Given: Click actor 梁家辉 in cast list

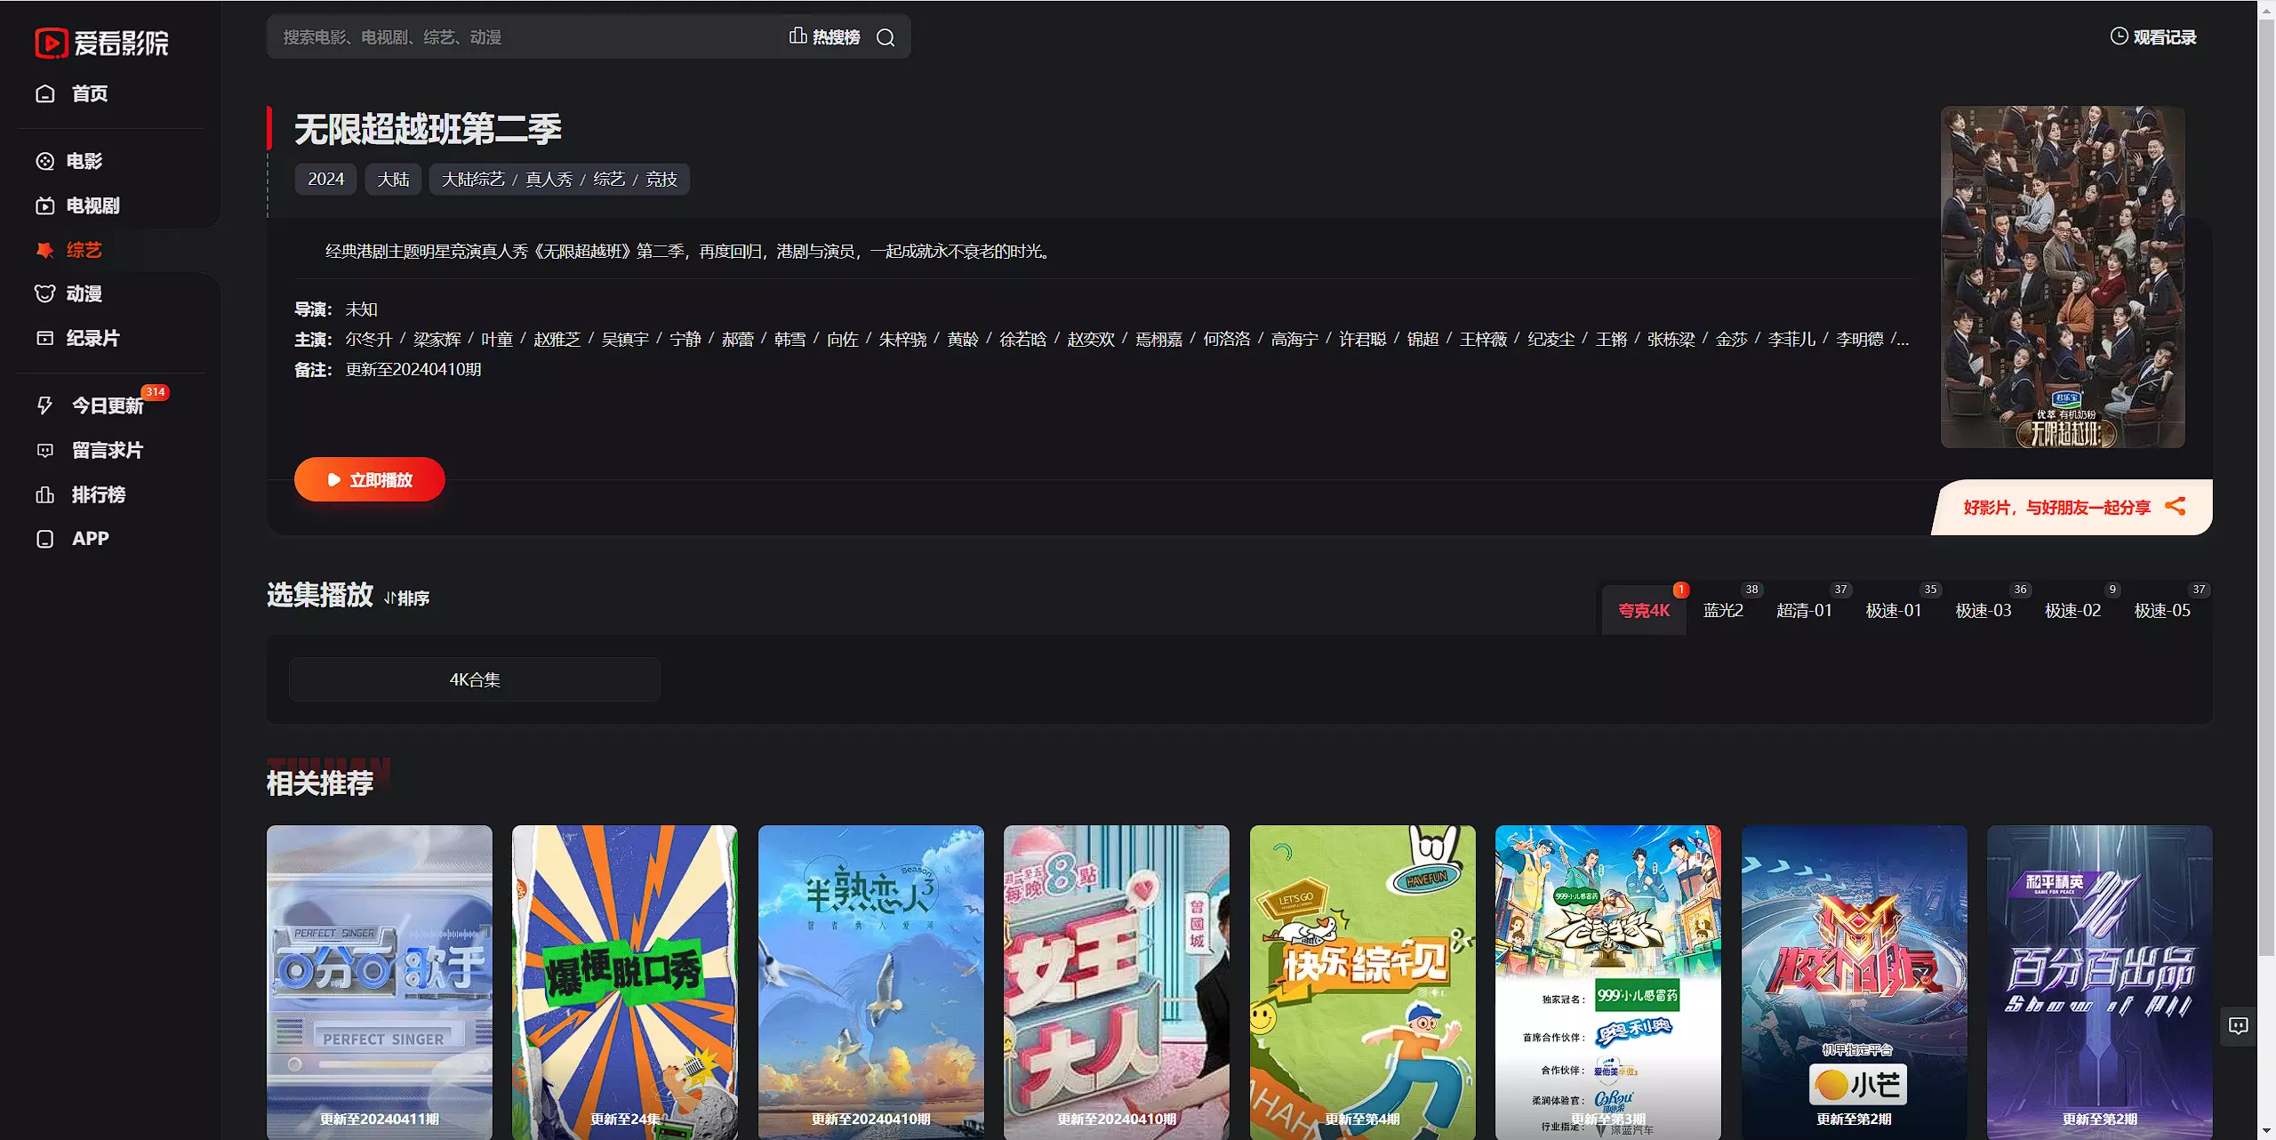Looking at the screenshot, I should (x=437, y=339).
